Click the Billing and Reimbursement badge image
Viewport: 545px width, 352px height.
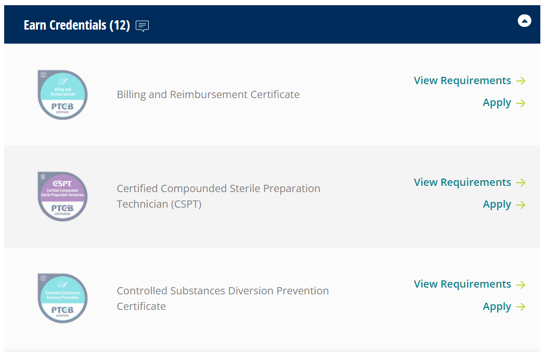[62, 95]
